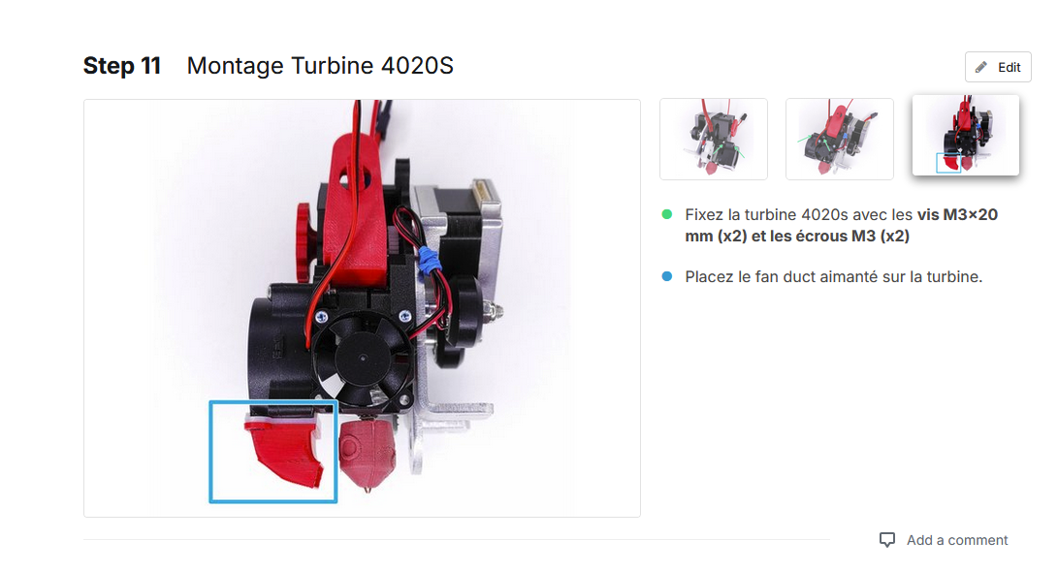
Task: Open the second step thumbnail image
Action: coord(840,139)
